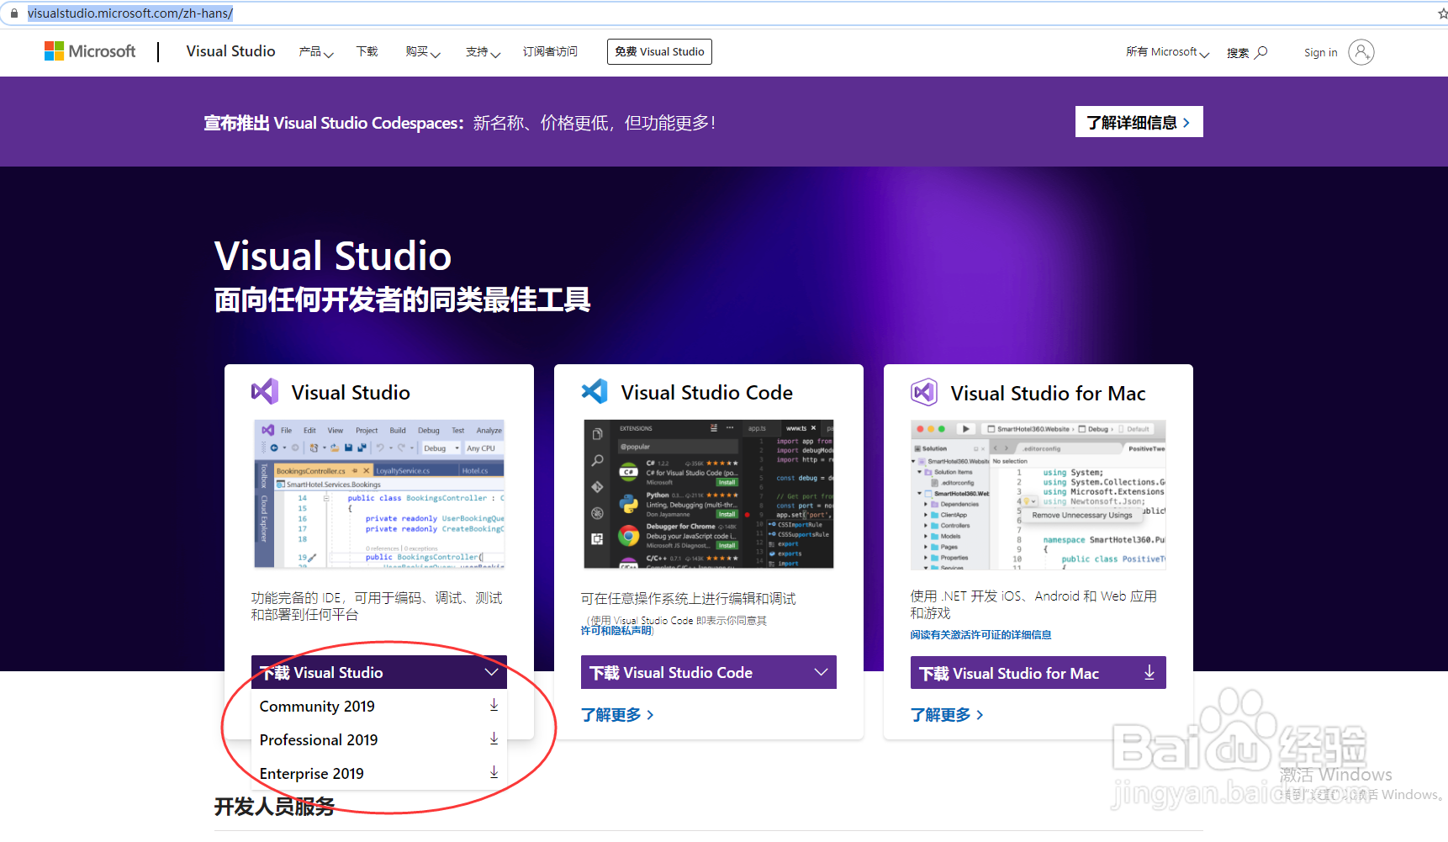This screenshot has width=1448, height=842.
Task: Click the user account avatar icon
Action: click(1361, 52)
